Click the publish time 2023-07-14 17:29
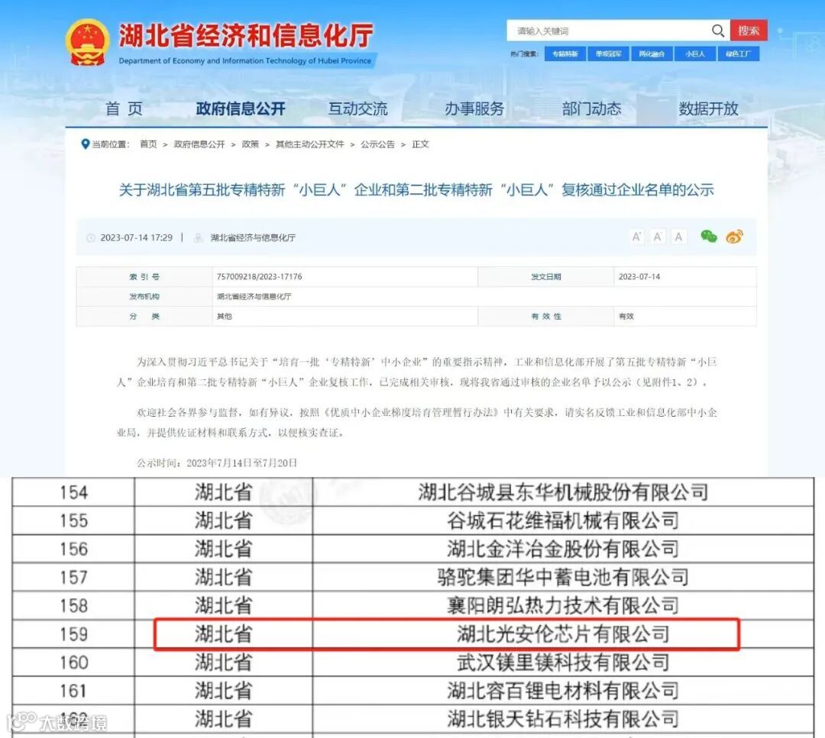 (136, 237)
